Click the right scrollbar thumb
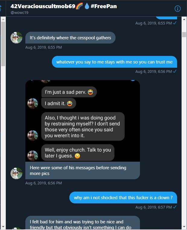 click(184, 35)
